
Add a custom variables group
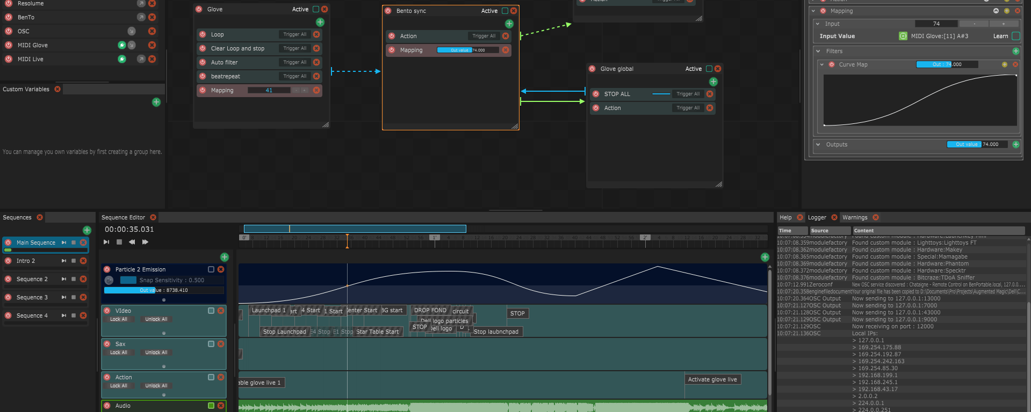coord(156,102)
